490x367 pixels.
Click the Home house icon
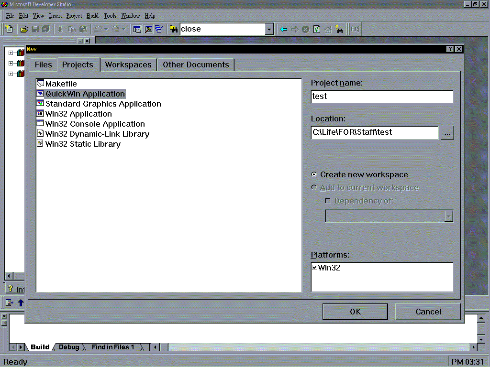pyautogui.click(x=328, y=29)
